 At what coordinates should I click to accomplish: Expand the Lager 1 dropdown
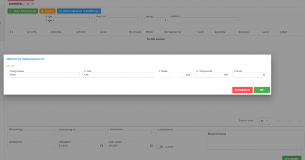69,20
